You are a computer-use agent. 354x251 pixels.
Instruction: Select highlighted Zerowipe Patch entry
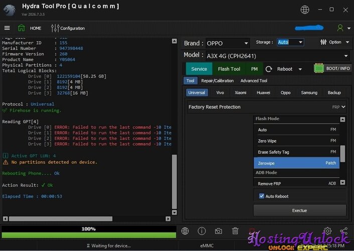point(297,163)
